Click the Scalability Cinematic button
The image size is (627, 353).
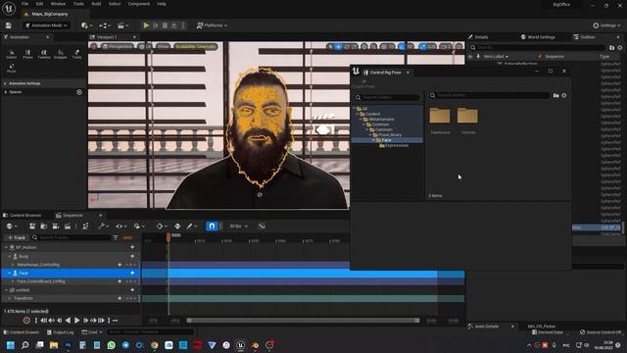point(195,46)
